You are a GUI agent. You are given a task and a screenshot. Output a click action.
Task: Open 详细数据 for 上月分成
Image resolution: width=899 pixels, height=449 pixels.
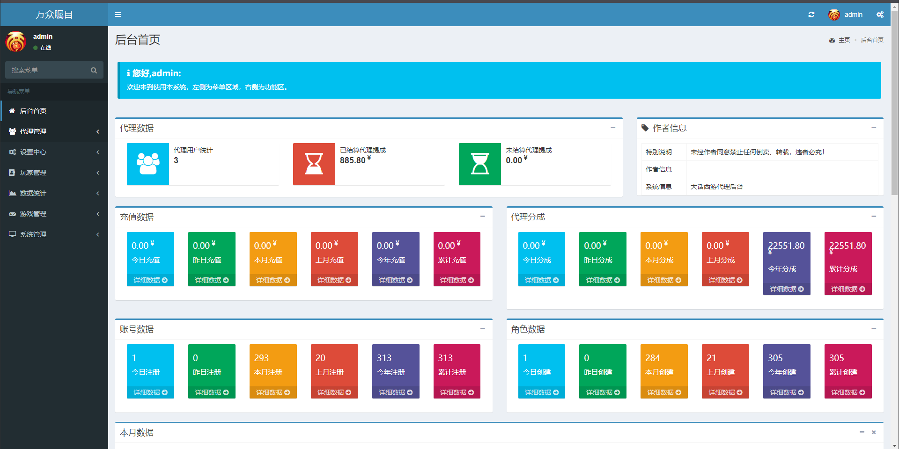725,280
